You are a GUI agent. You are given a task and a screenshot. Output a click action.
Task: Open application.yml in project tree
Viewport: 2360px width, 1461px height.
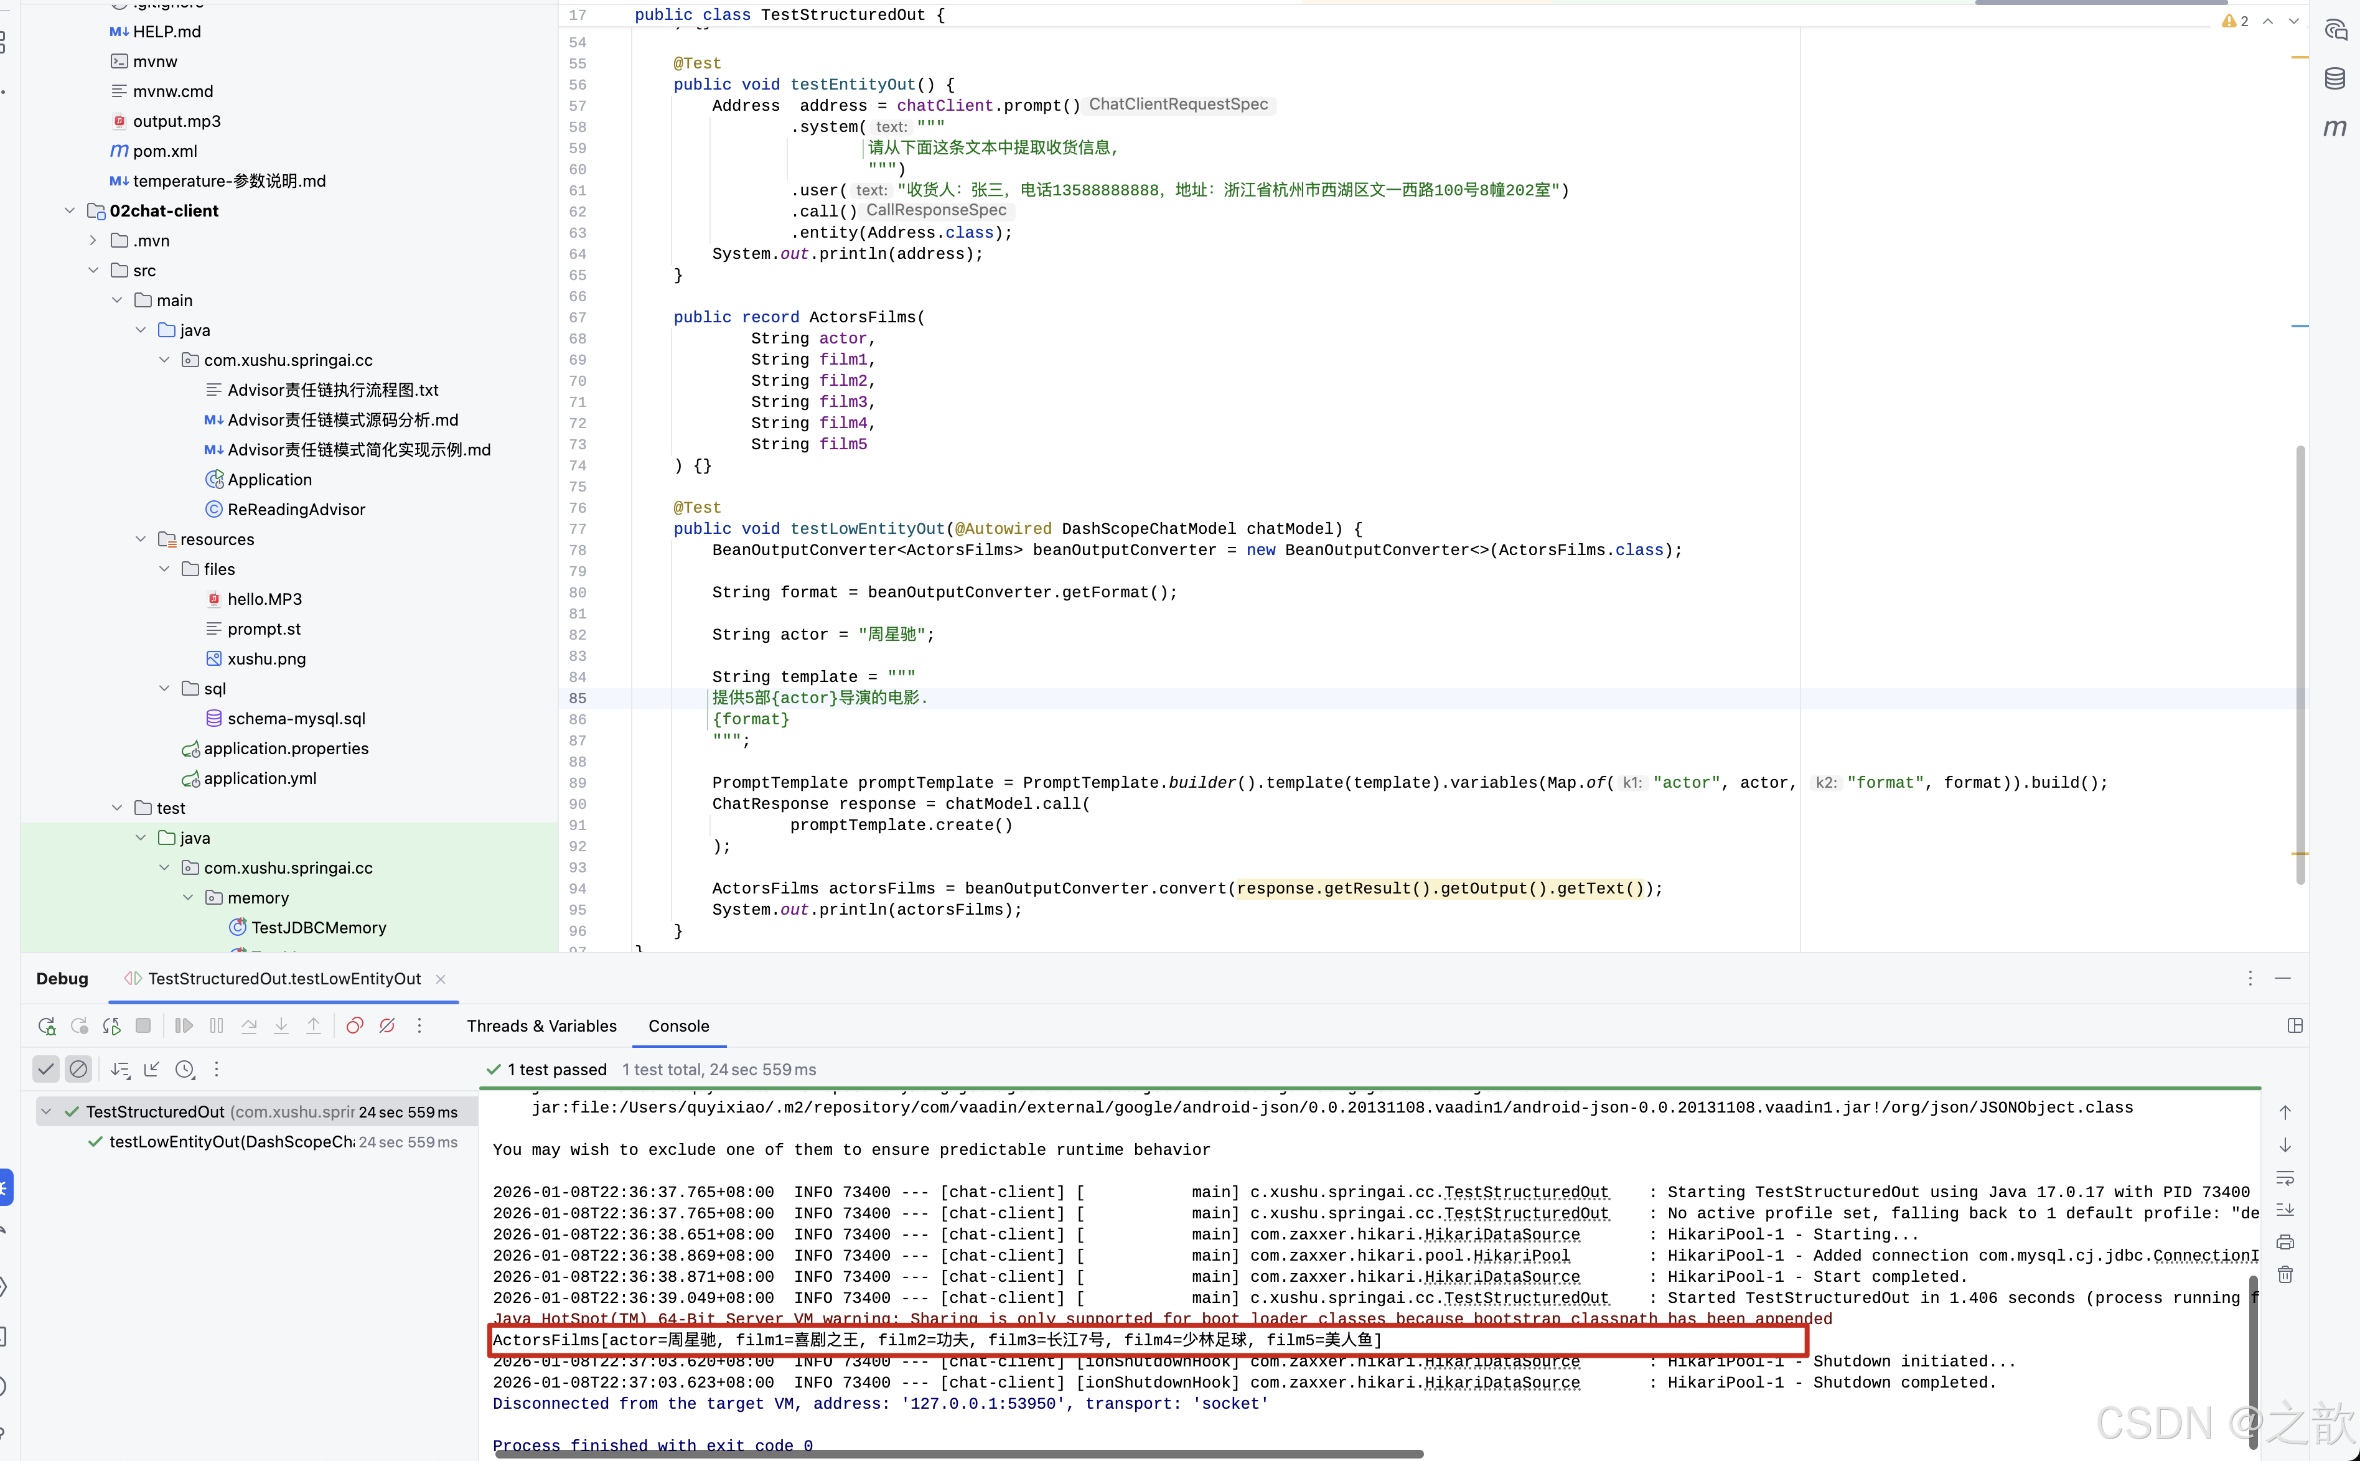[x=260, y=779]
